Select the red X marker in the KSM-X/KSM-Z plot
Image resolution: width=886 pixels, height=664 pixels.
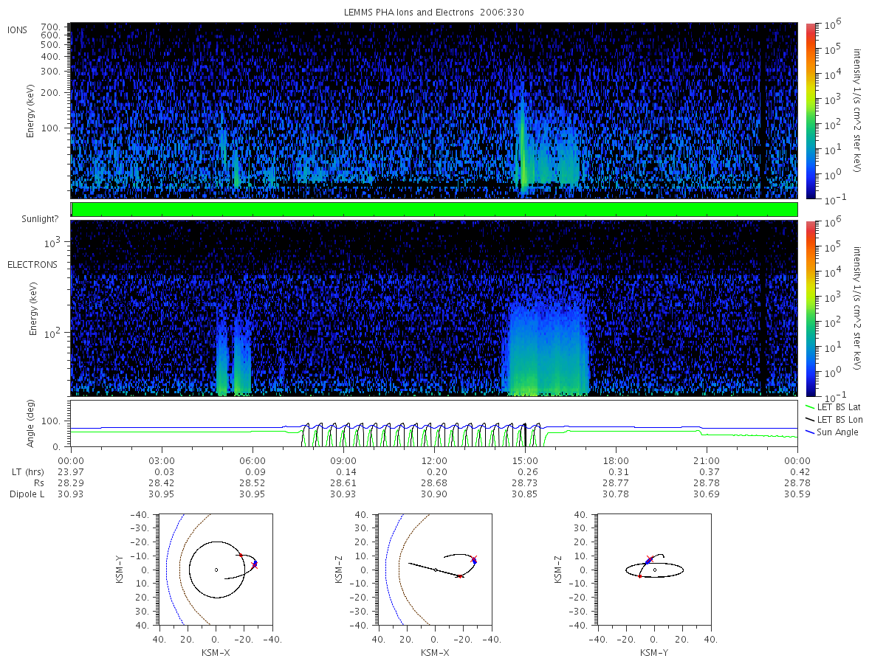coord(474,558)
